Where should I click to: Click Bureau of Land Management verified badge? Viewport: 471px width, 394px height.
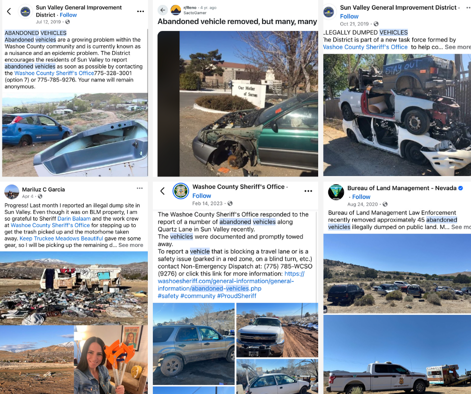point(460,188)
